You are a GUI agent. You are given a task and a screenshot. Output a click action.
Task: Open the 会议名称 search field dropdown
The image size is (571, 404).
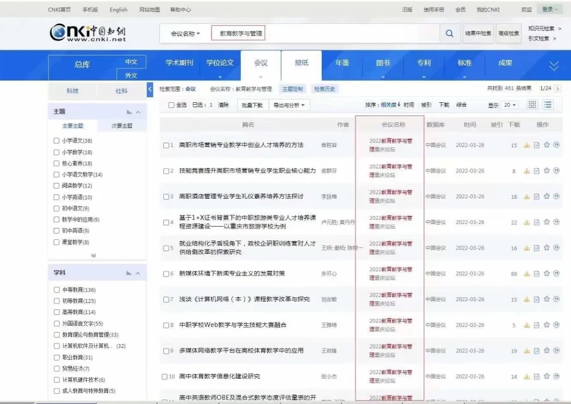click(x=185, y=33)
